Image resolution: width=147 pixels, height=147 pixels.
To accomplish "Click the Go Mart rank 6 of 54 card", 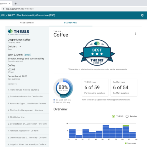I will 124,88.
